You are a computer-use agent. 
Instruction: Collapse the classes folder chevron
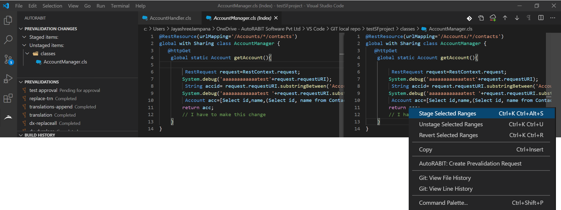point(28,54)
